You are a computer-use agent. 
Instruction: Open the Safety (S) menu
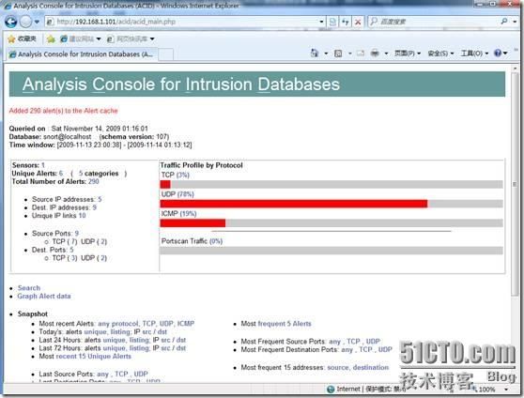[x=440, y=54]
